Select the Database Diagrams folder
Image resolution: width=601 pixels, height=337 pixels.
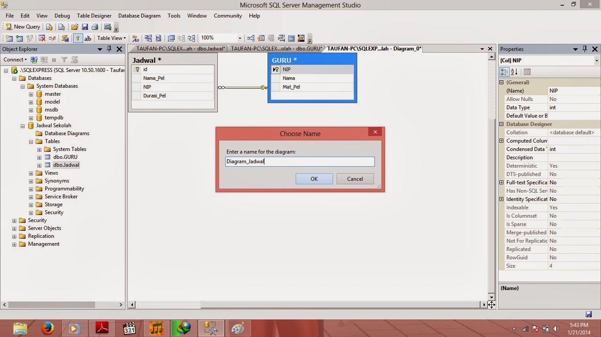point(67,133)
